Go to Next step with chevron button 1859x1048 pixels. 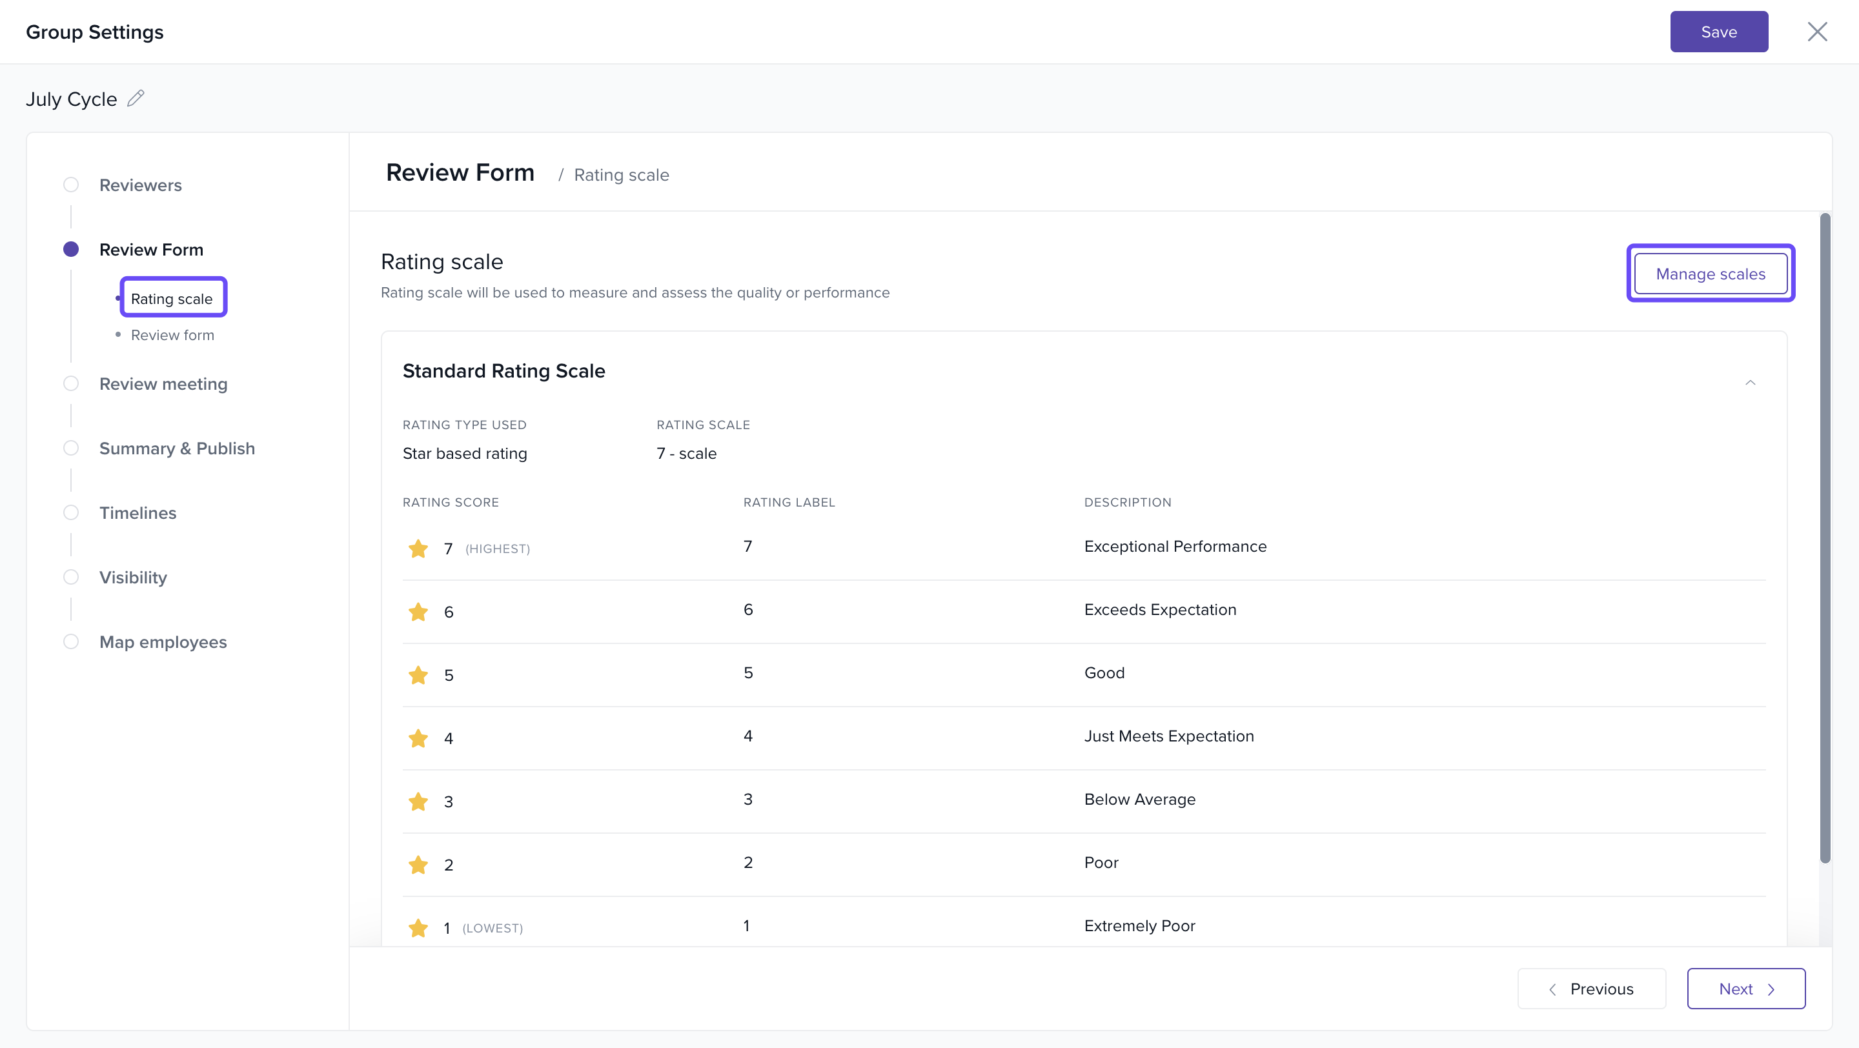(x=1745, y=989)
